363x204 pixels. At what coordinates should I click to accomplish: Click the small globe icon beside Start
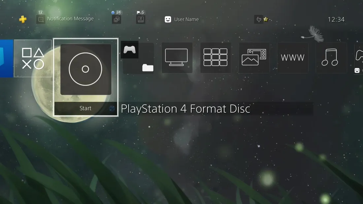point(112,108)
